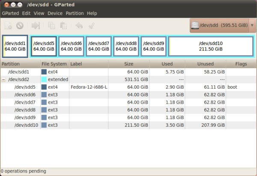Viewport: 257px width, 176px height.
Task: Click the Undo last operation icon
Action: 79,26
